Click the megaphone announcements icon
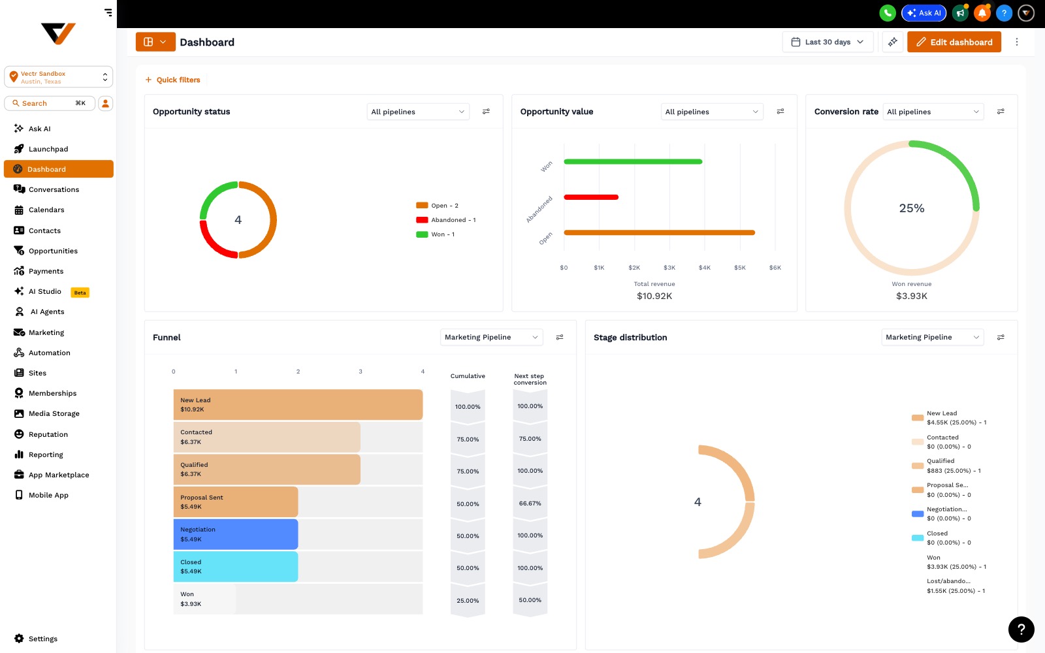The height and width of the screenshot is (653, 1045). coord(960,13)
